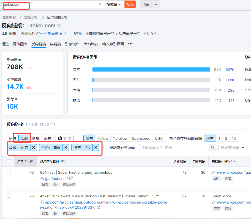This screenshot has width=251, height=219.
Task: Expand 还有 9 个 categories
Action: [x=150, y=34]
